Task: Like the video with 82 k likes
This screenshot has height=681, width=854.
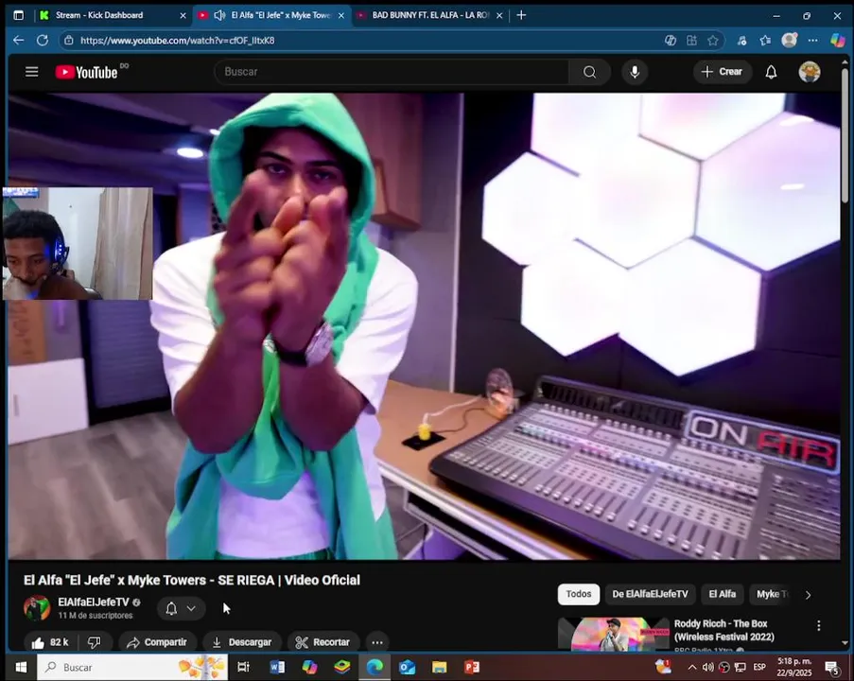Action: click(50, 642)
